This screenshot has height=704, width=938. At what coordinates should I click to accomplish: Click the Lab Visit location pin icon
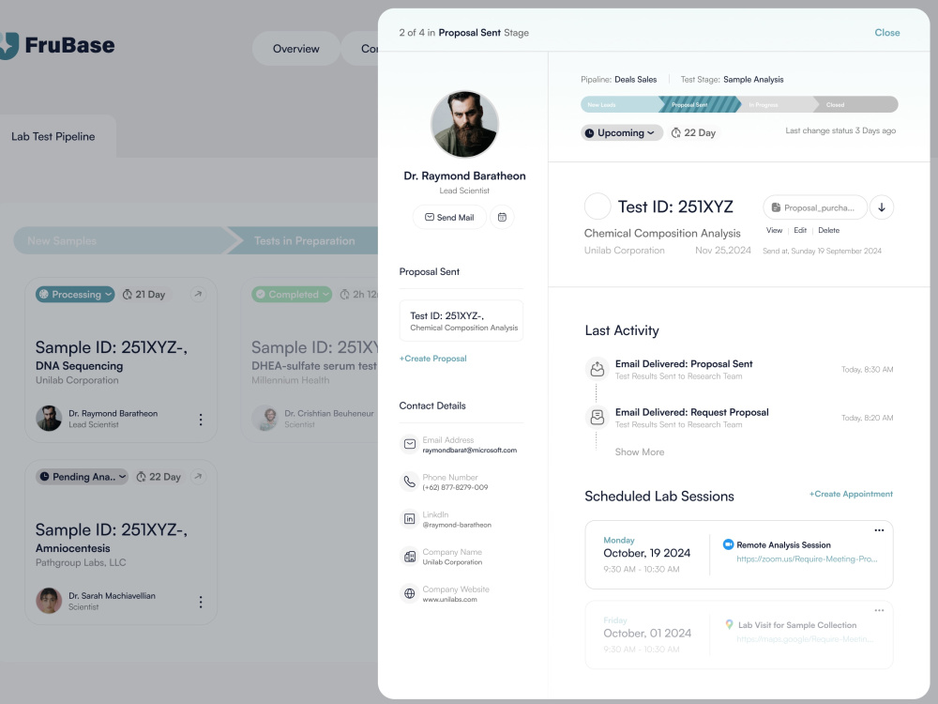728,624
